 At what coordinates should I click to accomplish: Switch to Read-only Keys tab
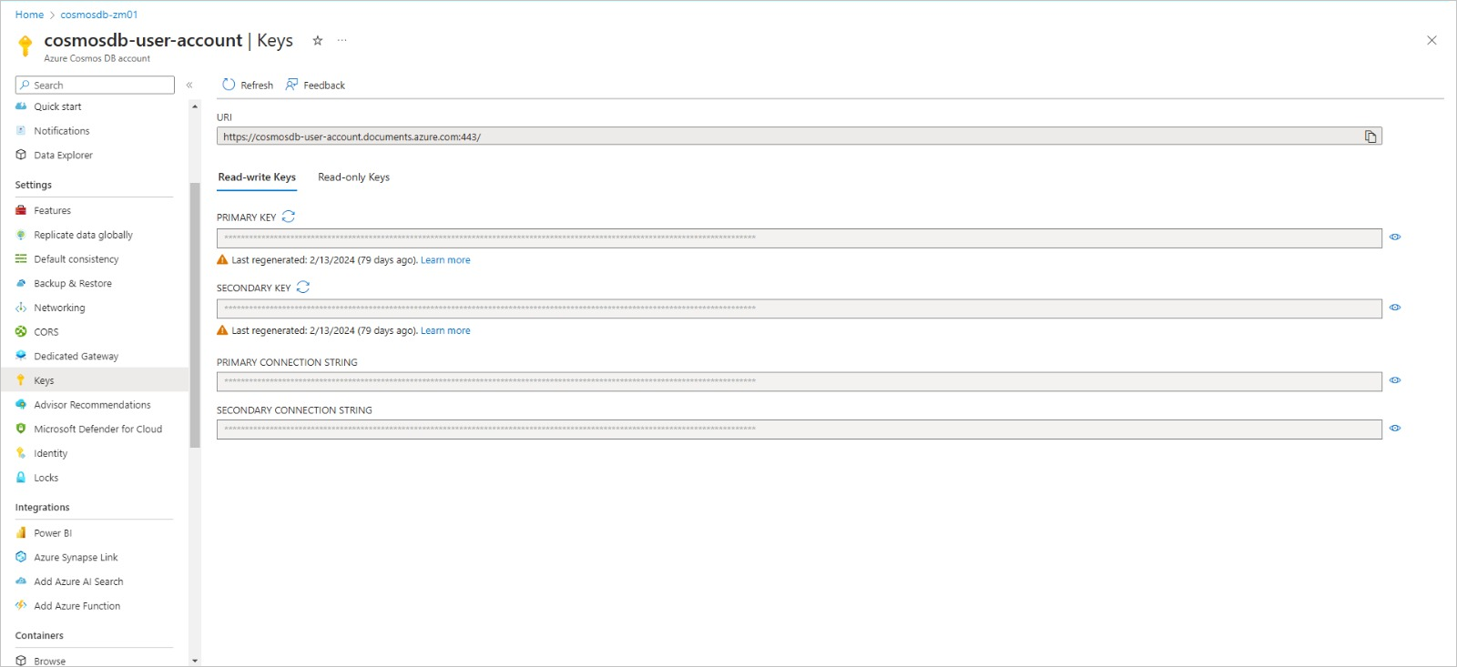(x=353, y=177)
